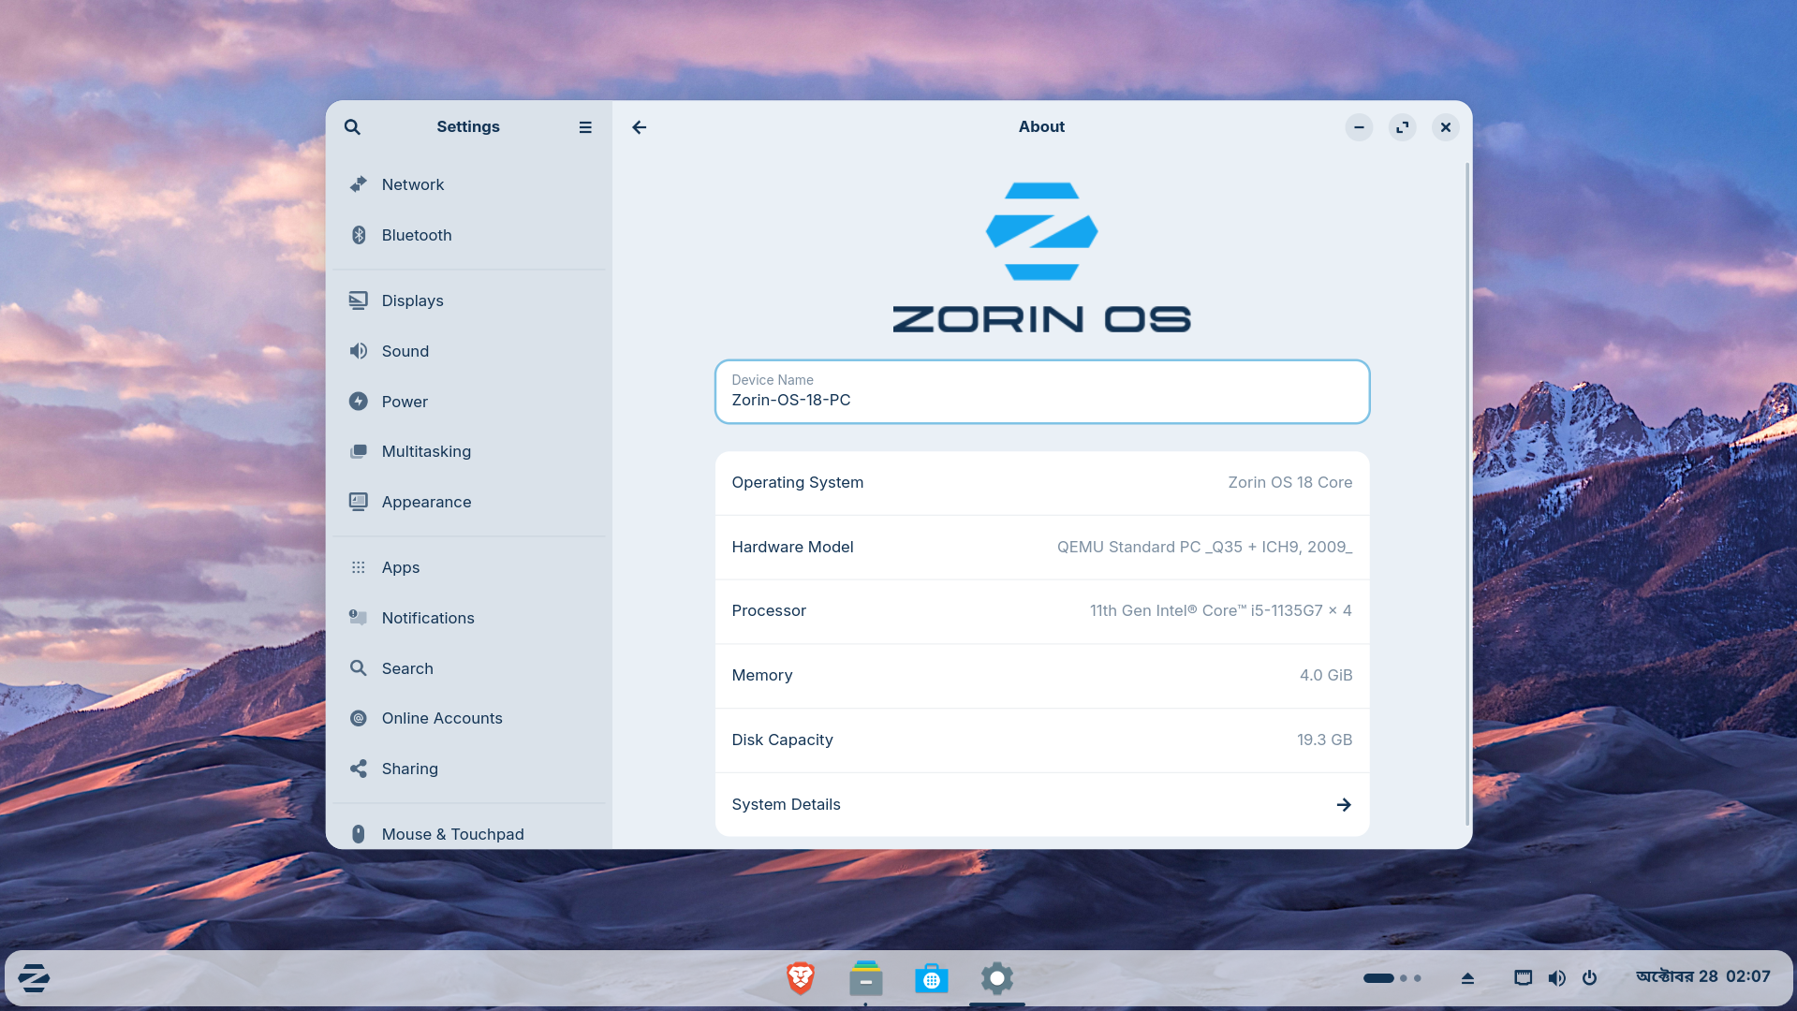The image size is (1797, 1011).
Task: Close the Settings window
Action: (1446, 127)
